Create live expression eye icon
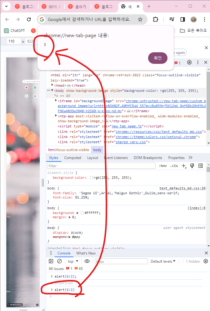 coord(87,261)
